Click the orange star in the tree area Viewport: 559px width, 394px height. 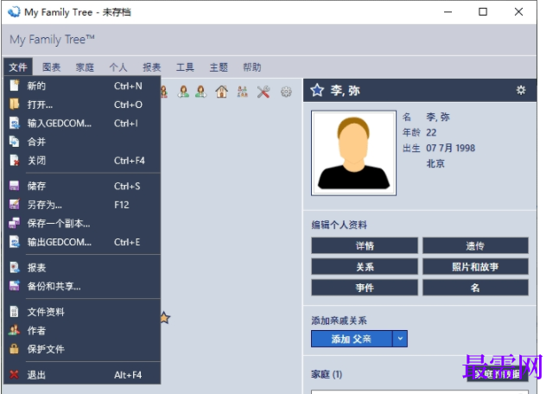pos(164,317)
